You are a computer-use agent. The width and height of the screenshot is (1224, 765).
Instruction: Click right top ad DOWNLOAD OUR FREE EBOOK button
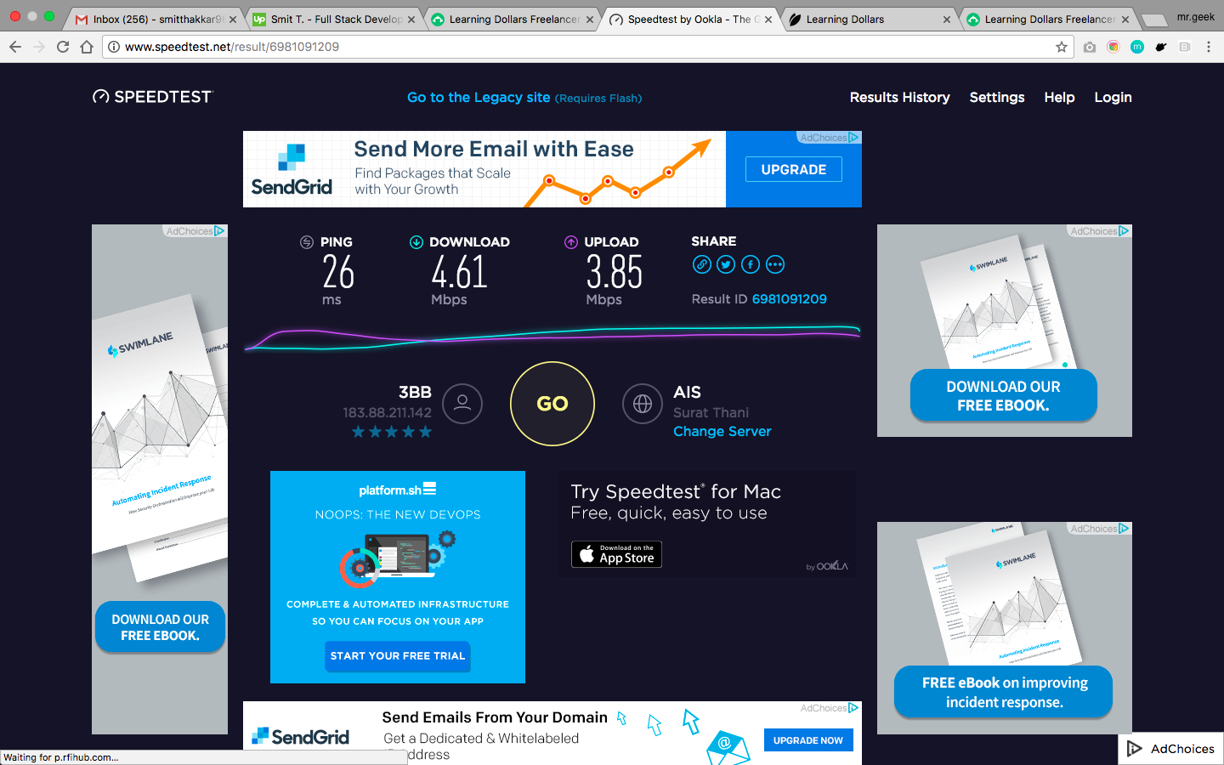(1004, 395)
